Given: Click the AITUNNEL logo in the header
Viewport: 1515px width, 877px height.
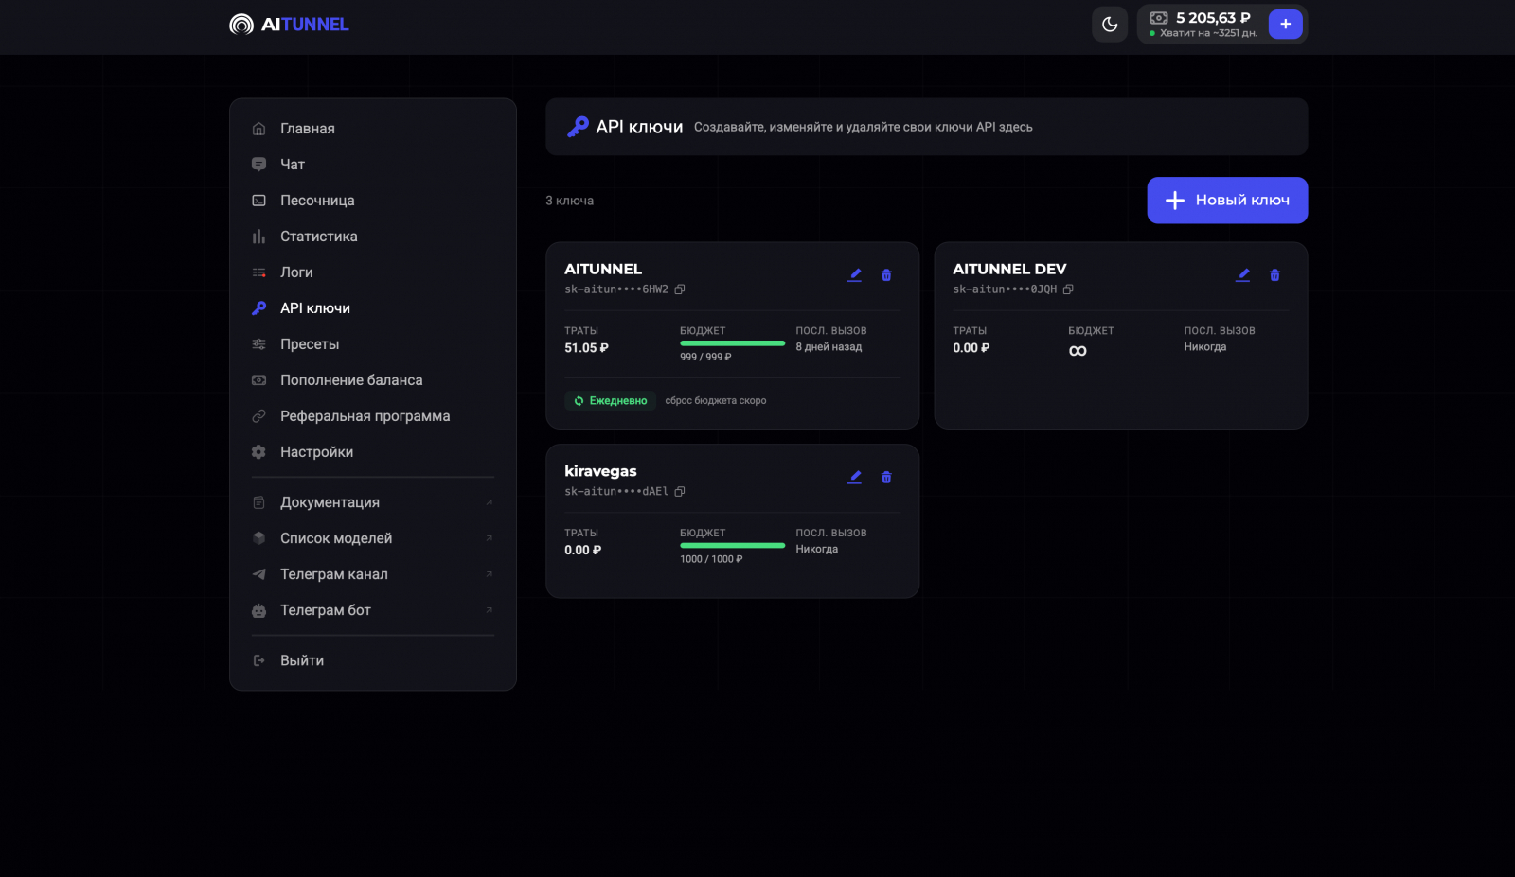Looking at the screenshot, I should point(289,25).
